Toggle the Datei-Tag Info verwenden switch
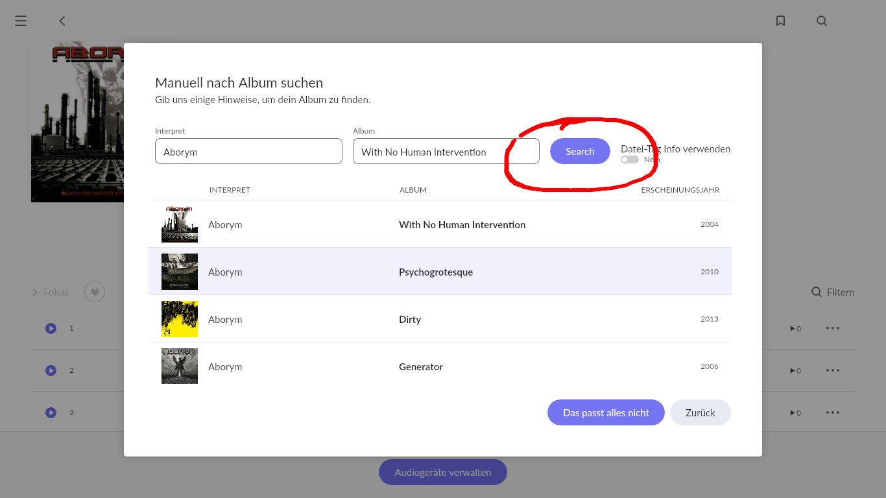Image resolution: width=886 pixels, height=498 pixels. 630,160
